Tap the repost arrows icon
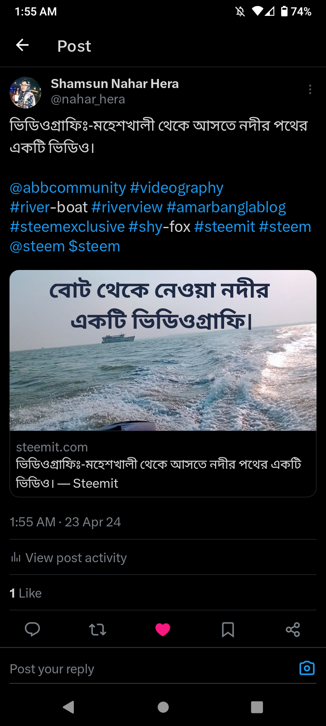Screen dimensions: 326x726 (x=97, y=629)
